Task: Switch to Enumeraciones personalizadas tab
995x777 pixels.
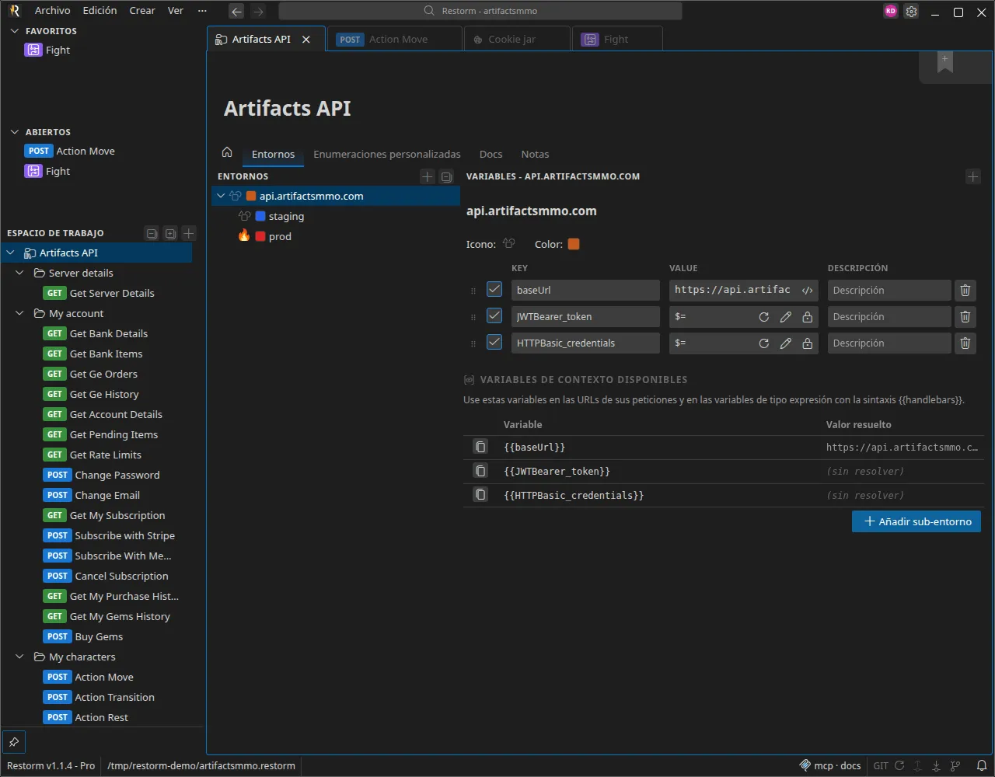Action: pyautogui.click(x=387, y=155)
